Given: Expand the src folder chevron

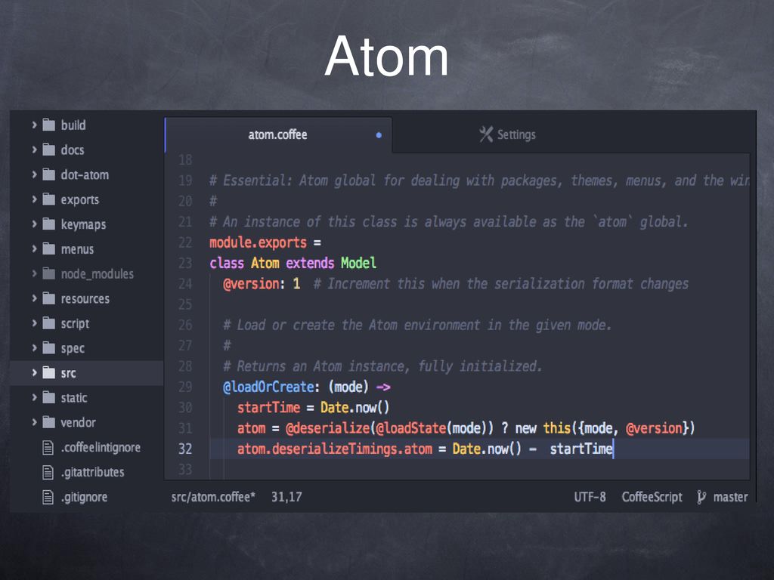Looking at the screenshot, I should tap(34, 372).
